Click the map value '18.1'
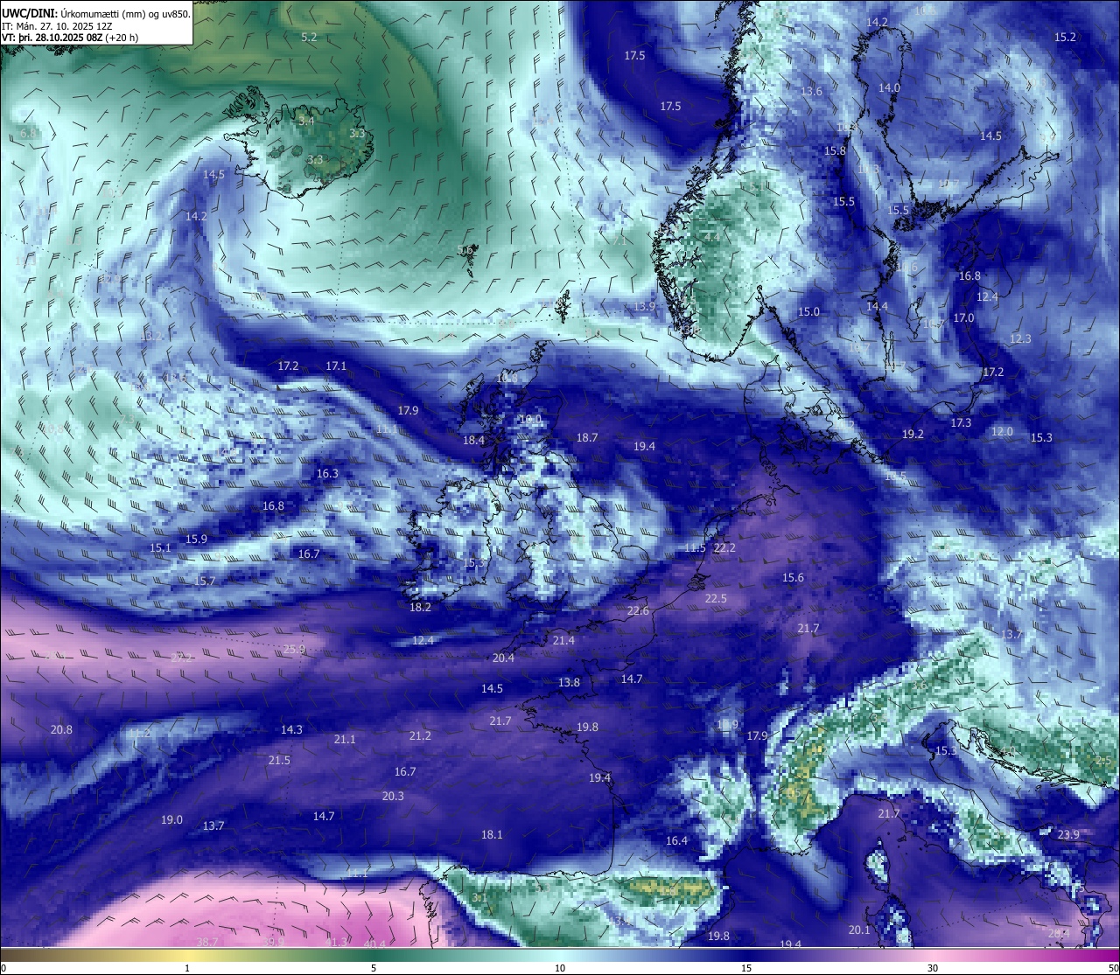The width and height of the screenshot is (1120, 975). pyautogui.click(x=492, y=835)
